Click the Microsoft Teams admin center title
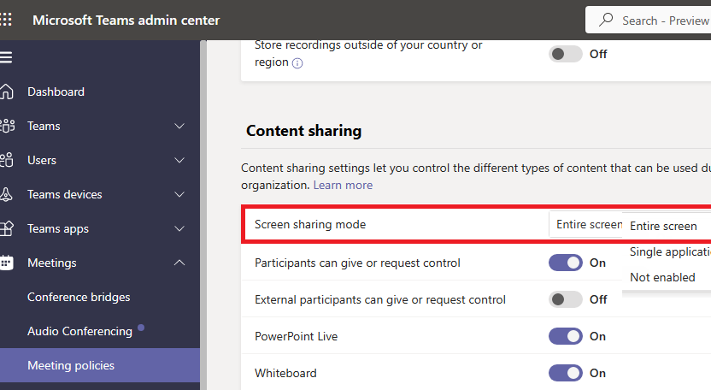Viewport: 711px width, 390px height. pyautogui.click(x=126, y=21)
